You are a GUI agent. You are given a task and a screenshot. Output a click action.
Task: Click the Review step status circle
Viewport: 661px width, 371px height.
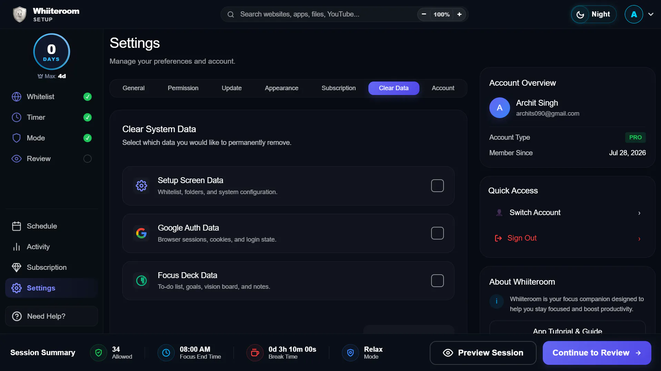(88, 159)
